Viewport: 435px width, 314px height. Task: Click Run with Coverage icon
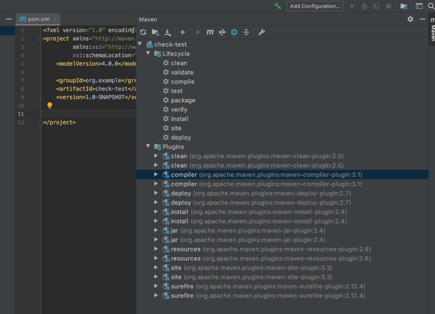tap(376, 6)
